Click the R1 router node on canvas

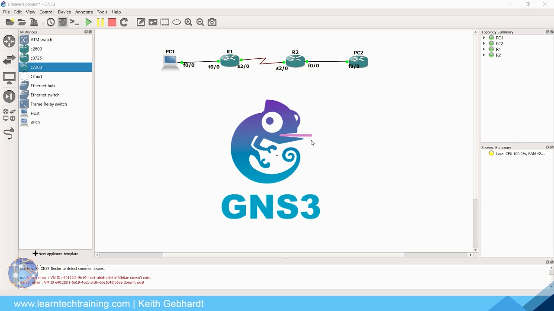[x=230, y=60]
